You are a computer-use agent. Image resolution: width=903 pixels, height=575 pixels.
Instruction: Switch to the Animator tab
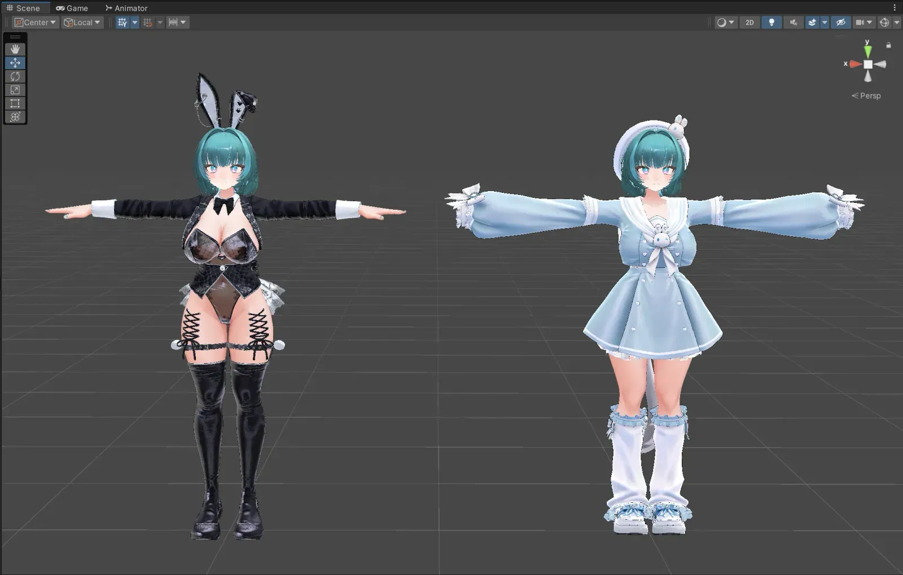[x=126, y=8]
